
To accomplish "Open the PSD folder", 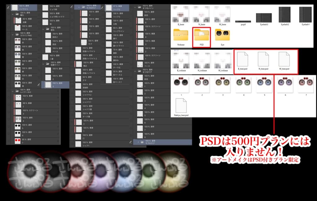I will click(202, 37).
